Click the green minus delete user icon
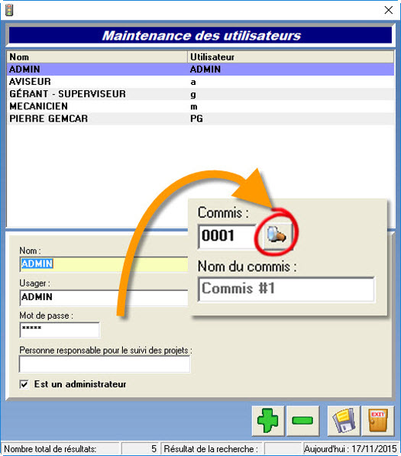Image resolution: width=401 pixels, height=456 pixels. (302, 421)
